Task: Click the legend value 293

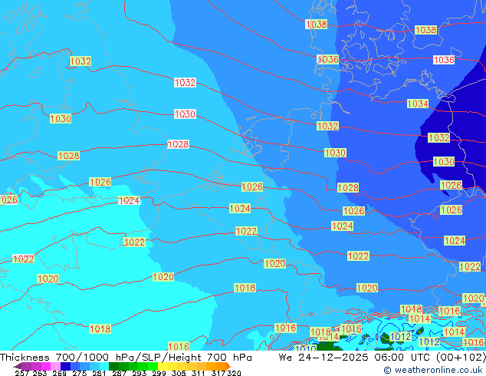Action: pyautogui.click(x=140, y=373)
